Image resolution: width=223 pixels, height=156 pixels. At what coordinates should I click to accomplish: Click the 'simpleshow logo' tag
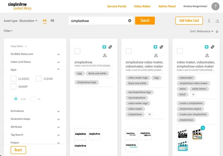tap(87, 82)
